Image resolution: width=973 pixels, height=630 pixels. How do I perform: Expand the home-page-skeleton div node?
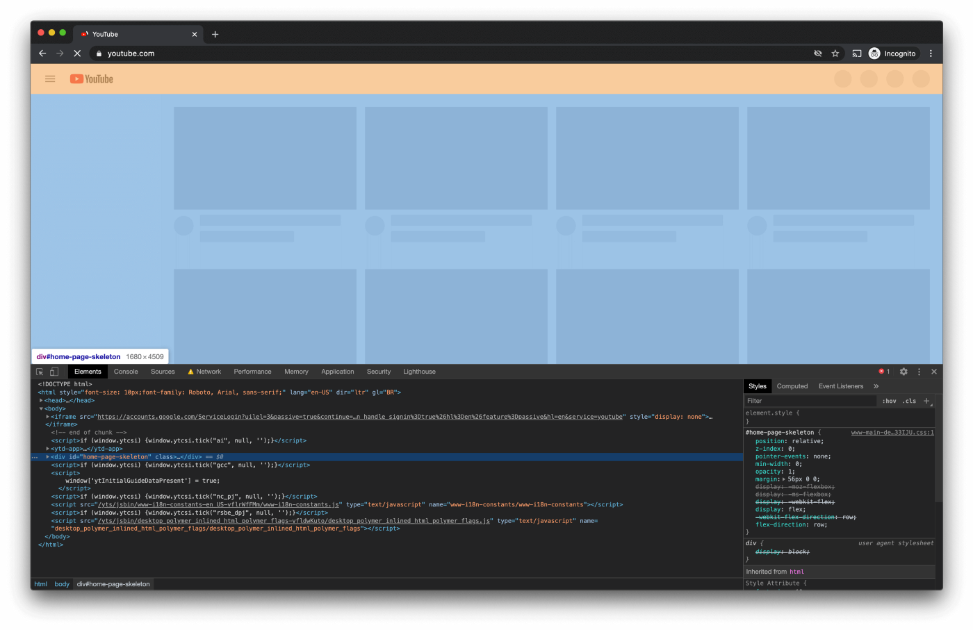(47, 457)
